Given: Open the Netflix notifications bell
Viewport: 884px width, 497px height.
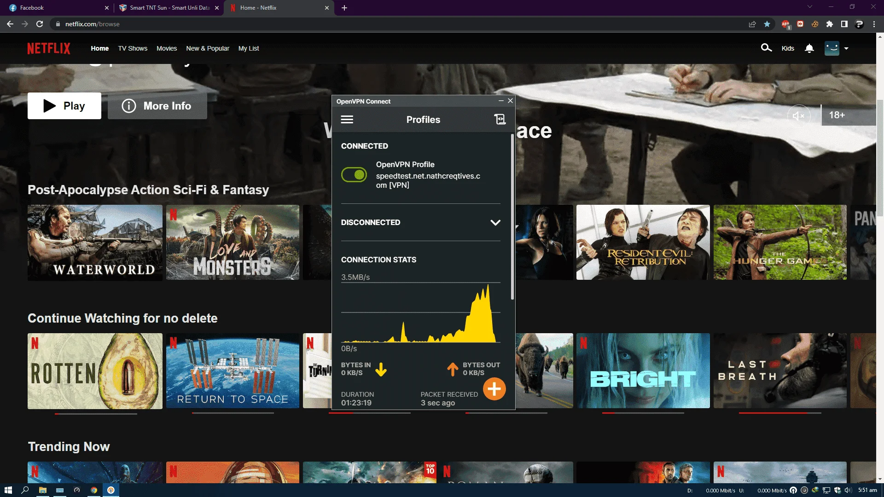Looking at the screenshot, I should 809,48.
